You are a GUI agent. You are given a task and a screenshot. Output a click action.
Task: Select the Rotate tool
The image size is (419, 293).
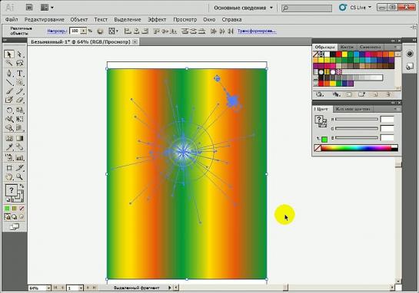pyautogui.click(x=9, y=110)
